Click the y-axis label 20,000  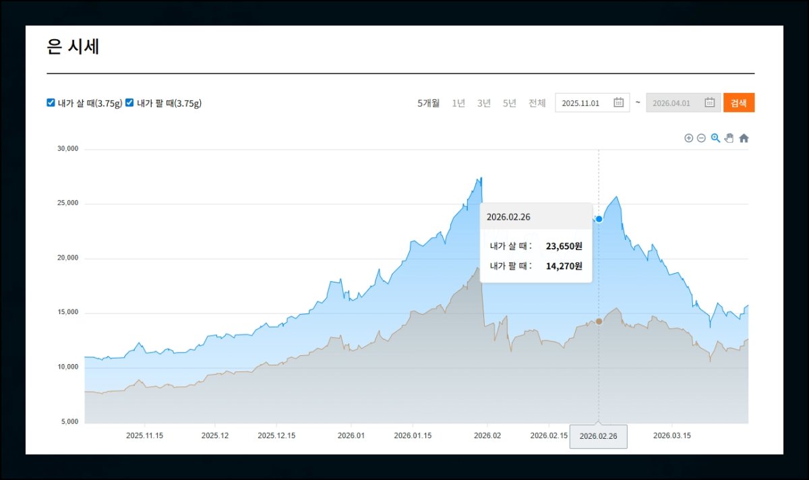(x=69, y=258)
